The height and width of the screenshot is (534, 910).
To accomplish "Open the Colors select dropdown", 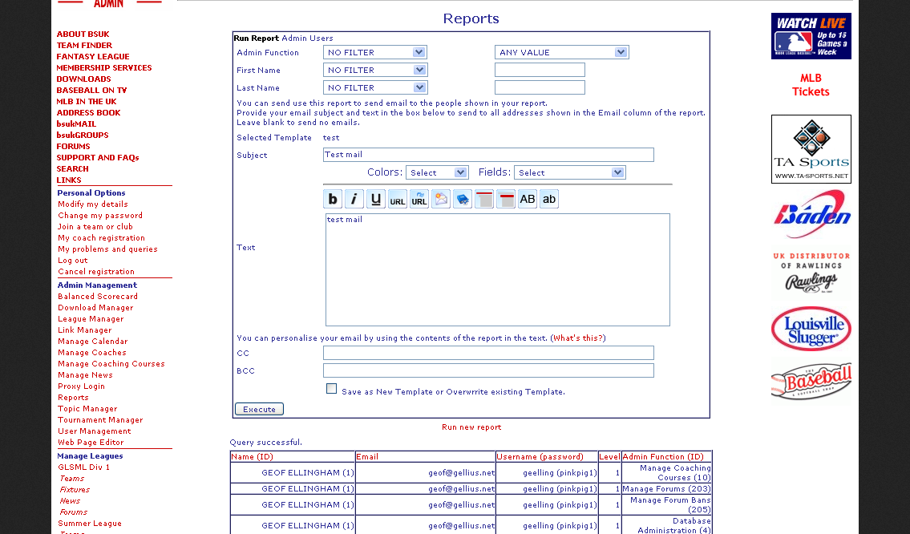I will pyautogui.click(x=437, y=172).
